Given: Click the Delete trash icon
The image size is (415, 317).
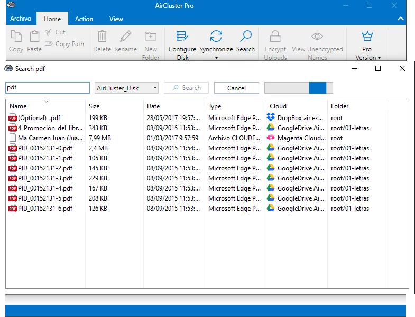Looking at the screenshot, I should (x=102, y=37).
